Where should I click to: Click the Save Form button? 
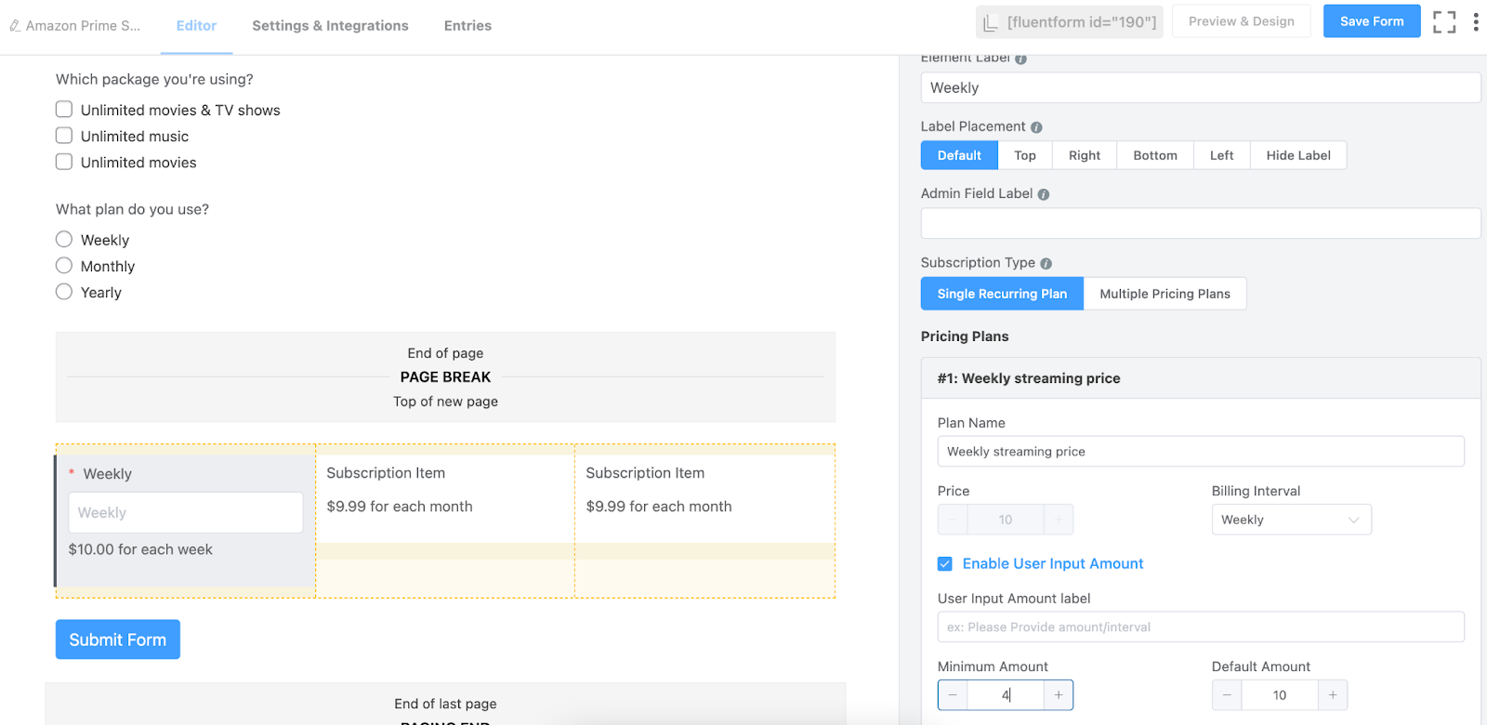point(1371,21)
